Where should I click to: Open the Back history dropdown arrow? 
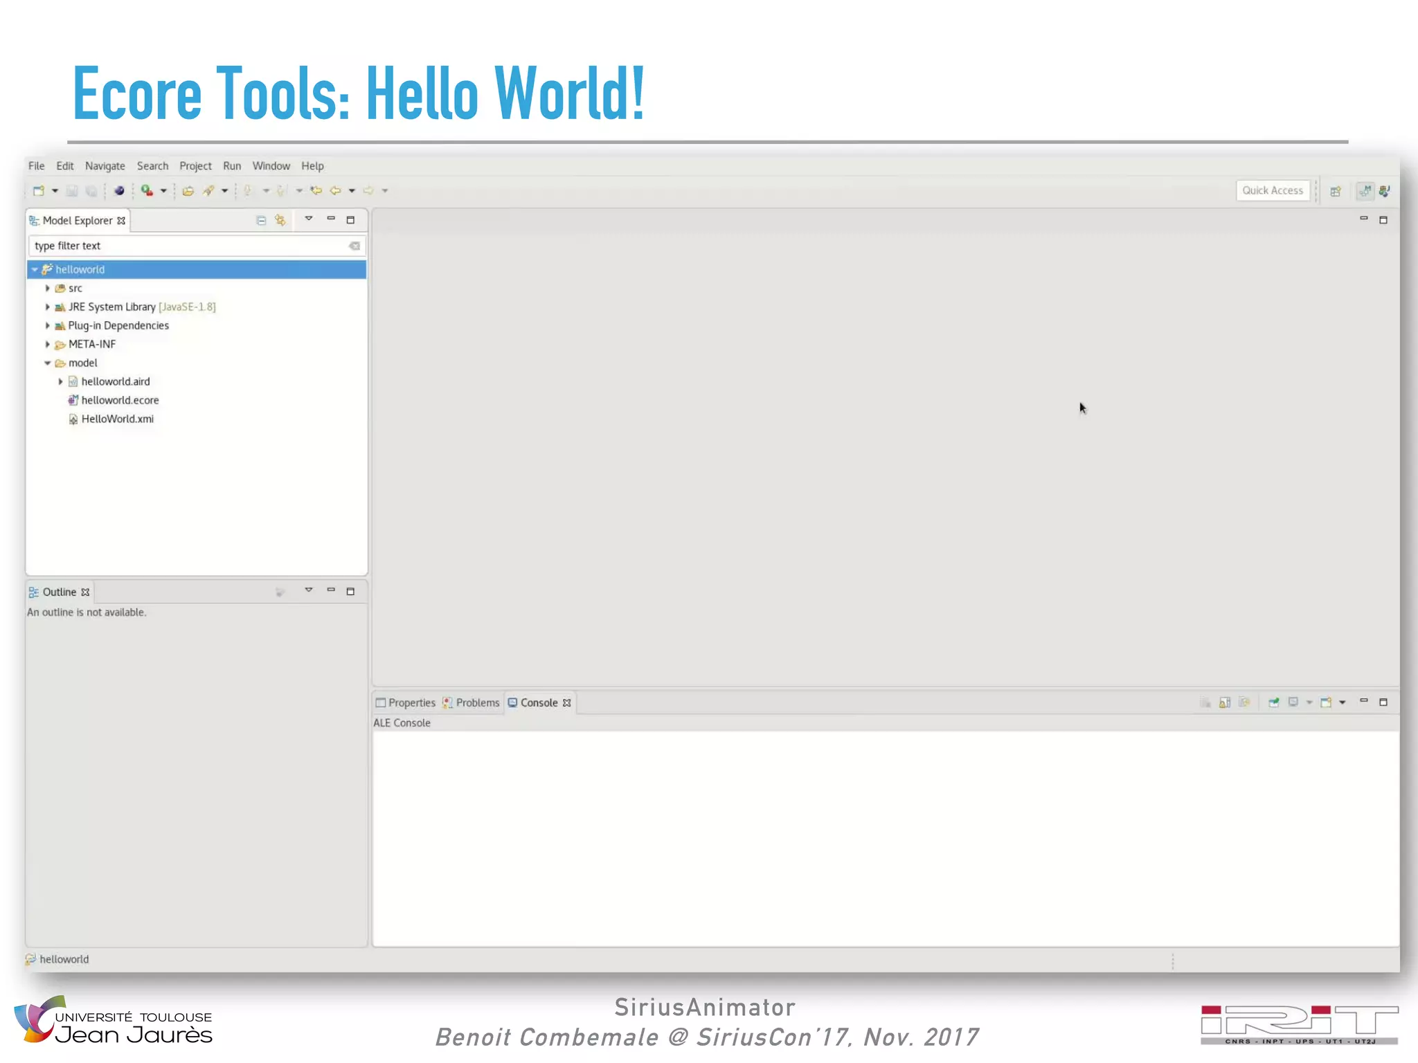tap(352, 190)
